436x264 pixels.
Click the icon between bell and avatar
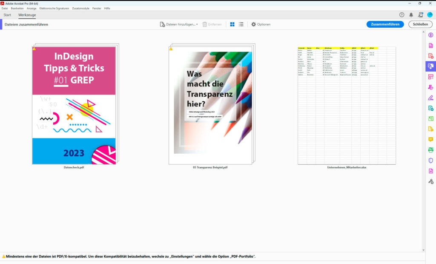pos(420,15)
